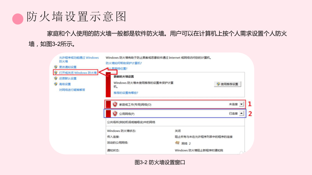This screenshot has height=175, width=312.
Task: Click red shield icon on 家庭或工作(专用)网络 row
Action: click(x=115, y=104)
